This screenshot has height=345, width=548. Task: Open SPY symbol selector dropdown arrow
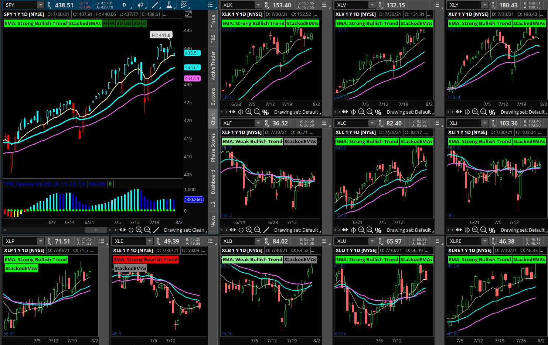(40, 5)
